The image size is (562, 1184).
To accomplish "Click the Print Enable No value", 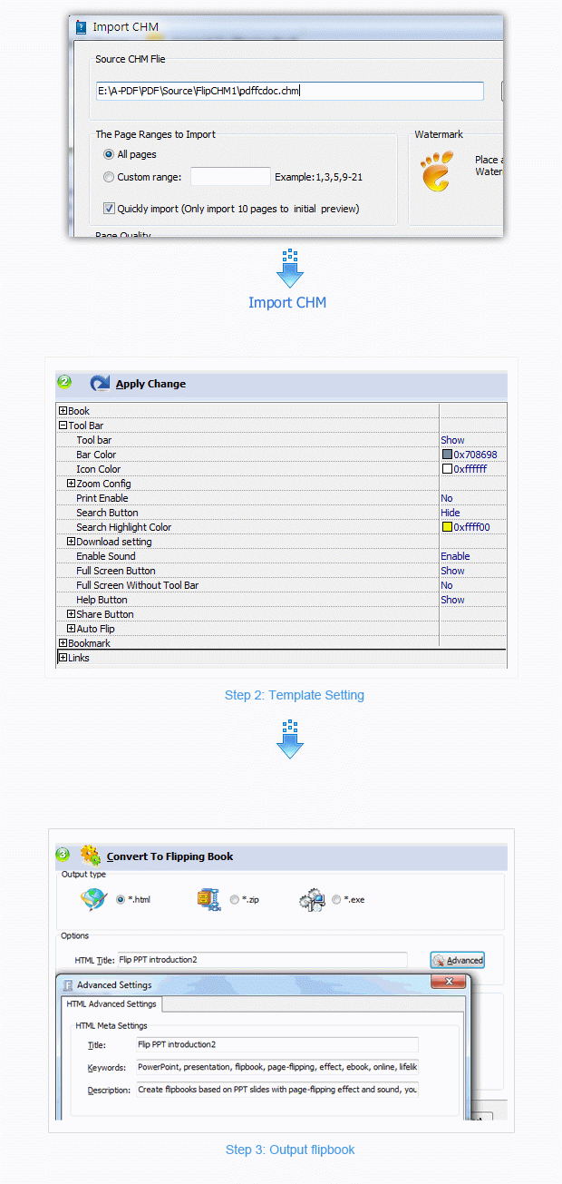I will click(x=447, y=498).
